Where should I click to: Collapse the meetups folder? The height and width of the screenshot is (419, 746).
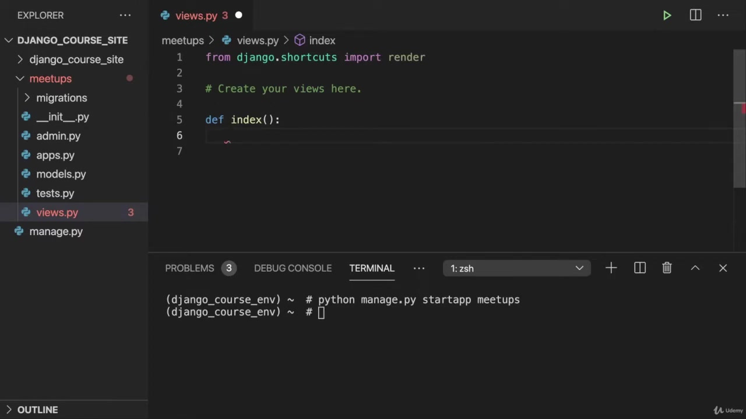click(50, 79)
